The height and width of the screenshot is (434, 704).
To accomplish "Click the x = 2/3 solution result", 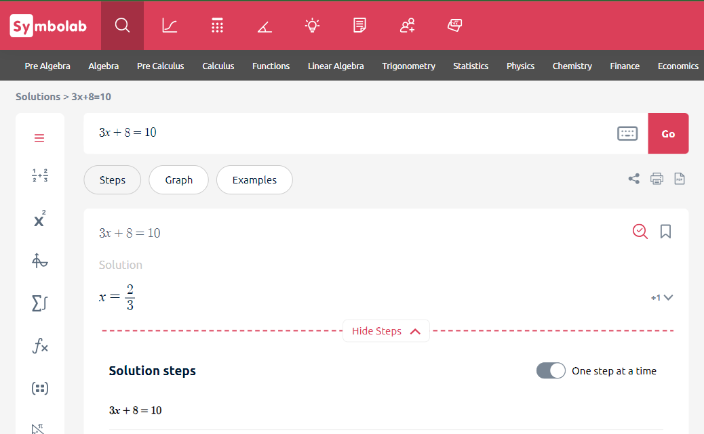I will pyautogui.click(x=117, y=297).
